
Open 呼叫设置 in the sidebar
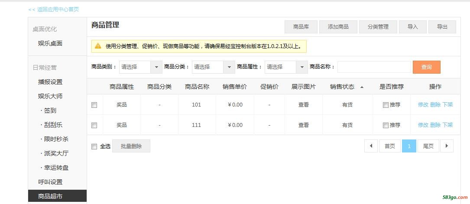tap(50, 182)
